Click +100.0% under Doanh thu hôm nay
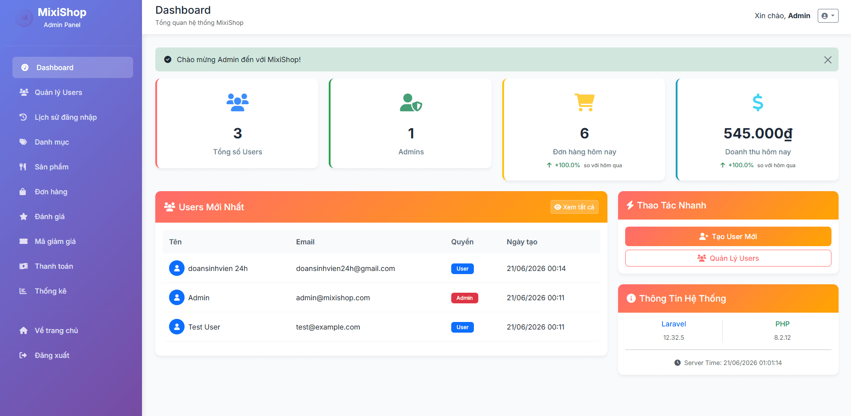The width and height of the screenshot is (851, 416). coord(741,165)
